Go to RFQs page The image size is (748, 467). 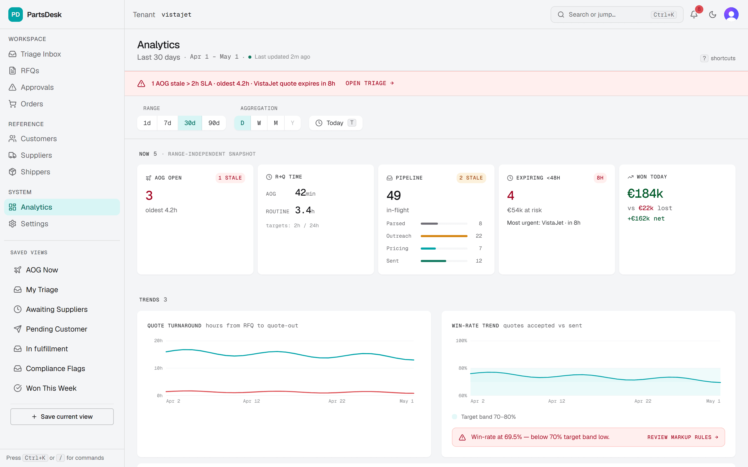[x=62, y=71]
